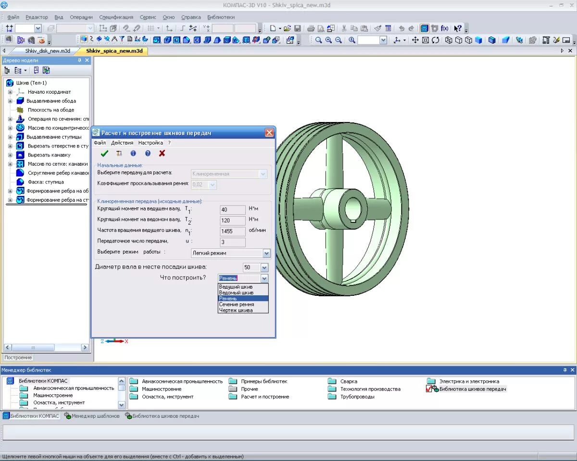The width and height of the screenshot is (577, 461).
Task: Switch to solid blue shaded display icon
Action: [x=478, y=40]
